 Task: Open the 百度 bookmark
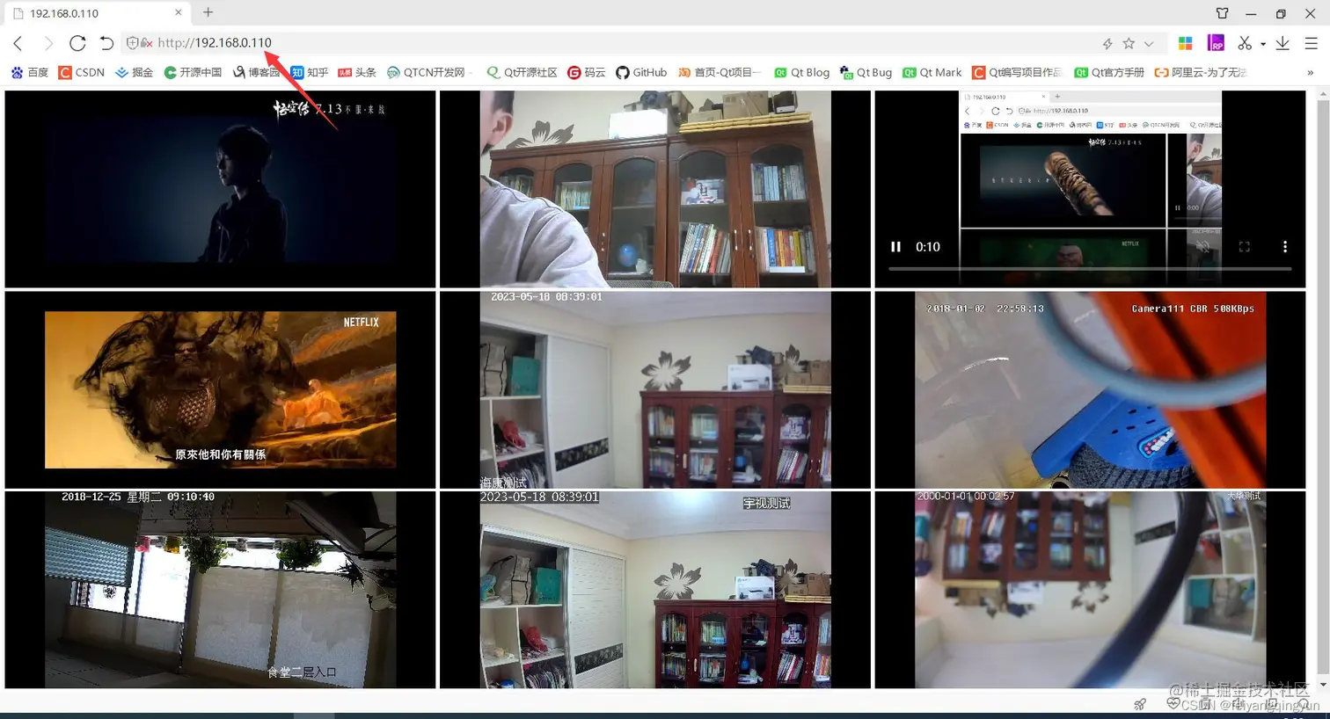30,72
